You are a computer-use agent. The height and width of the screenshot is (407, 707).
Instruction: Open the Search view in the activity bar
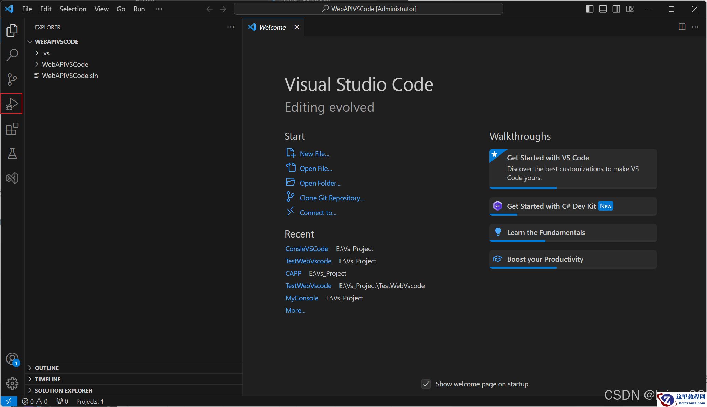pos(12,55)
